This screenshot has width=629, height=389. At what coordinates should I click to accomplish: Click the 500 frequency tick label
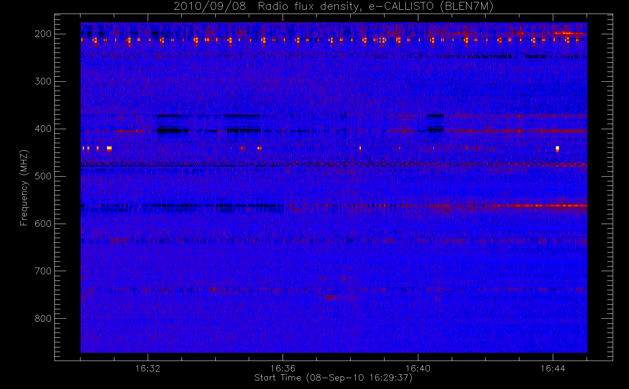[x=43, y=176]
